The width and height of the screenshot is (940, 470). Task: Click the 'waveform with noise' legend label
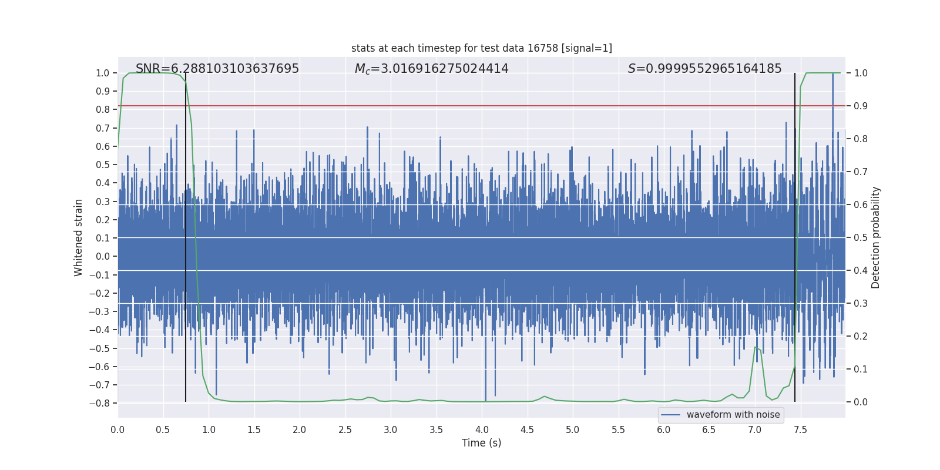pyautogui.click(x=733, y=415)
